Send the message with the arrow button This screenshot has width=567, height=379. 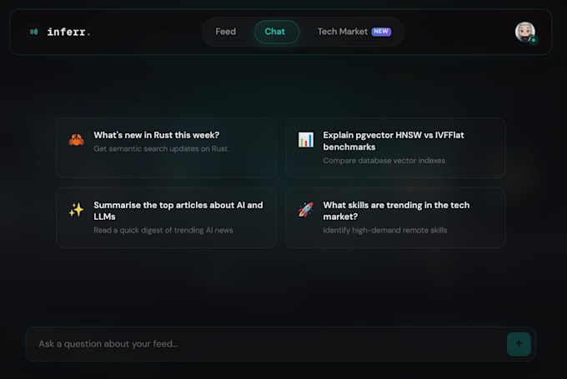[519, 344]
